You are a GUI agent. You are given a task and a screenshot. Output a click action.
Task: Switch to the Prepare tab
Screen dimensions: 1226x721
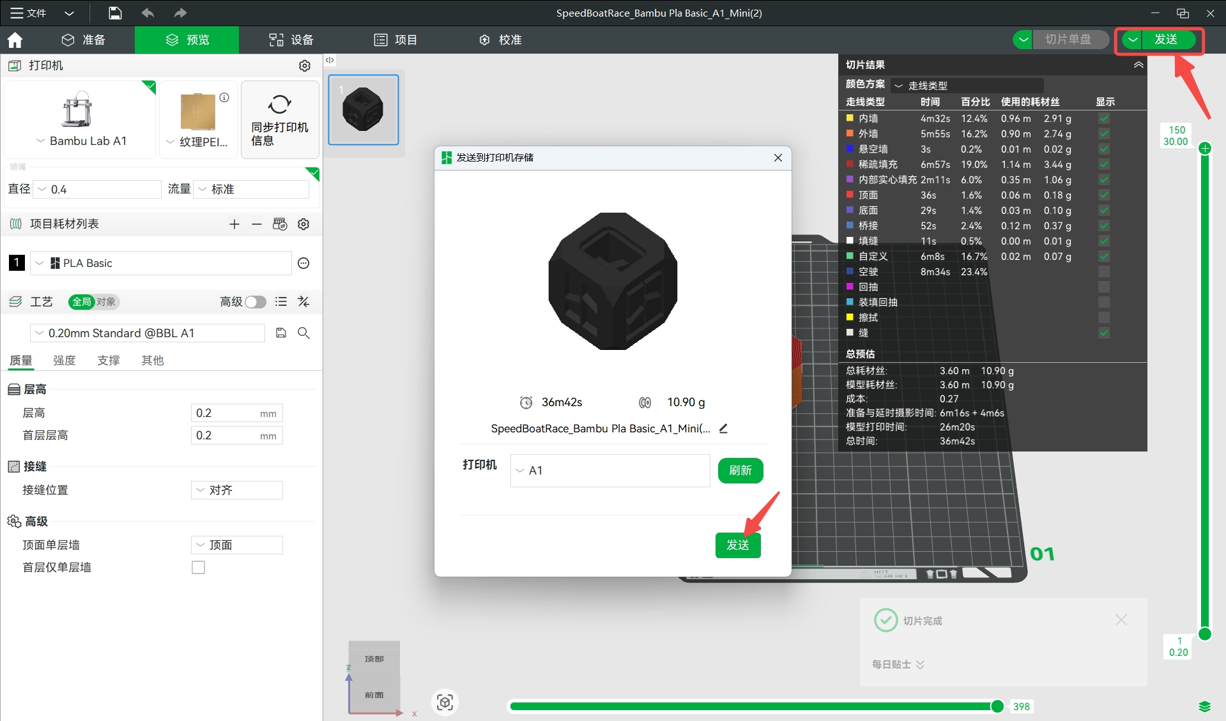83,40
